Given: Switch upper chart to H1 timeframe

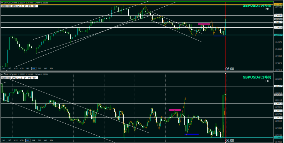Looking at the screenshot, I should (x=28, y=68).
